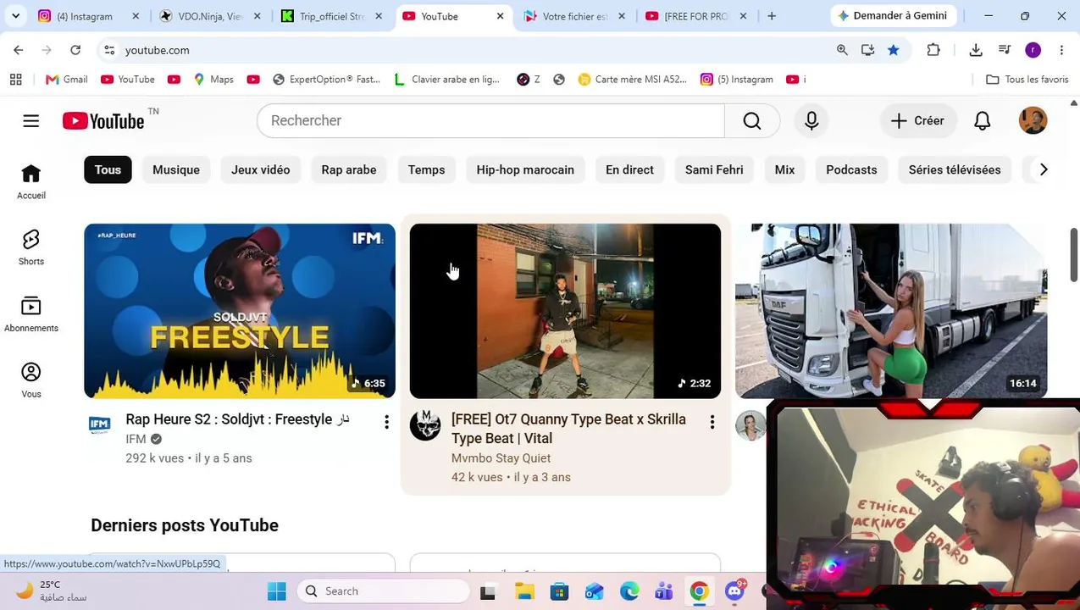Viewport: 1080px width, 610px height.
Task: Bookmark star icon in address bar
Action: pyautogui.click(x=894, y=50)
